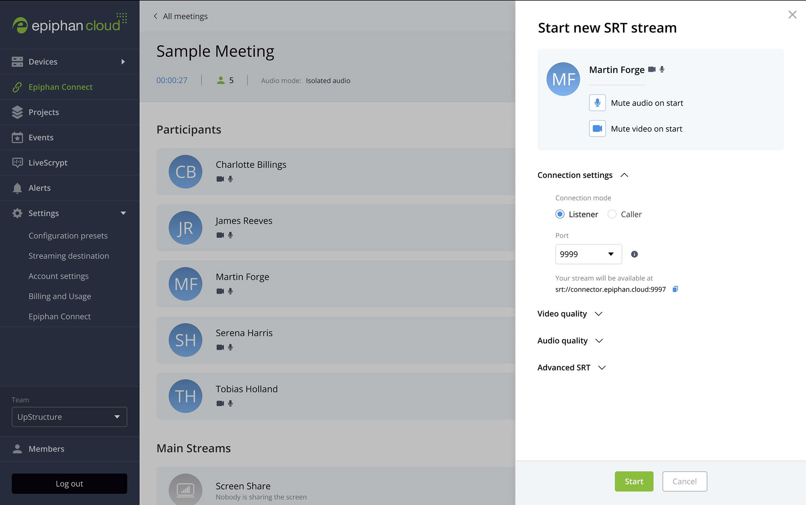This screenshot has height=505, width=806.
Task: Open Account settings
Action: (59, 276)
